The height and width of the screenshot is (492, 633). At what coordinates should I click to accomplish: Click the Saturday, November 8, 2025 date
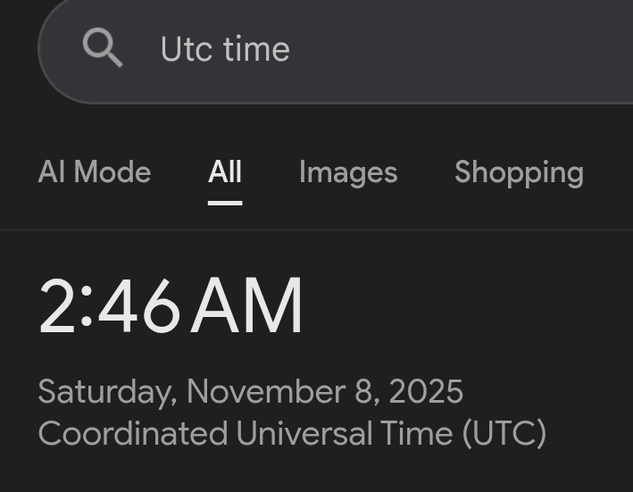(251, 391)
